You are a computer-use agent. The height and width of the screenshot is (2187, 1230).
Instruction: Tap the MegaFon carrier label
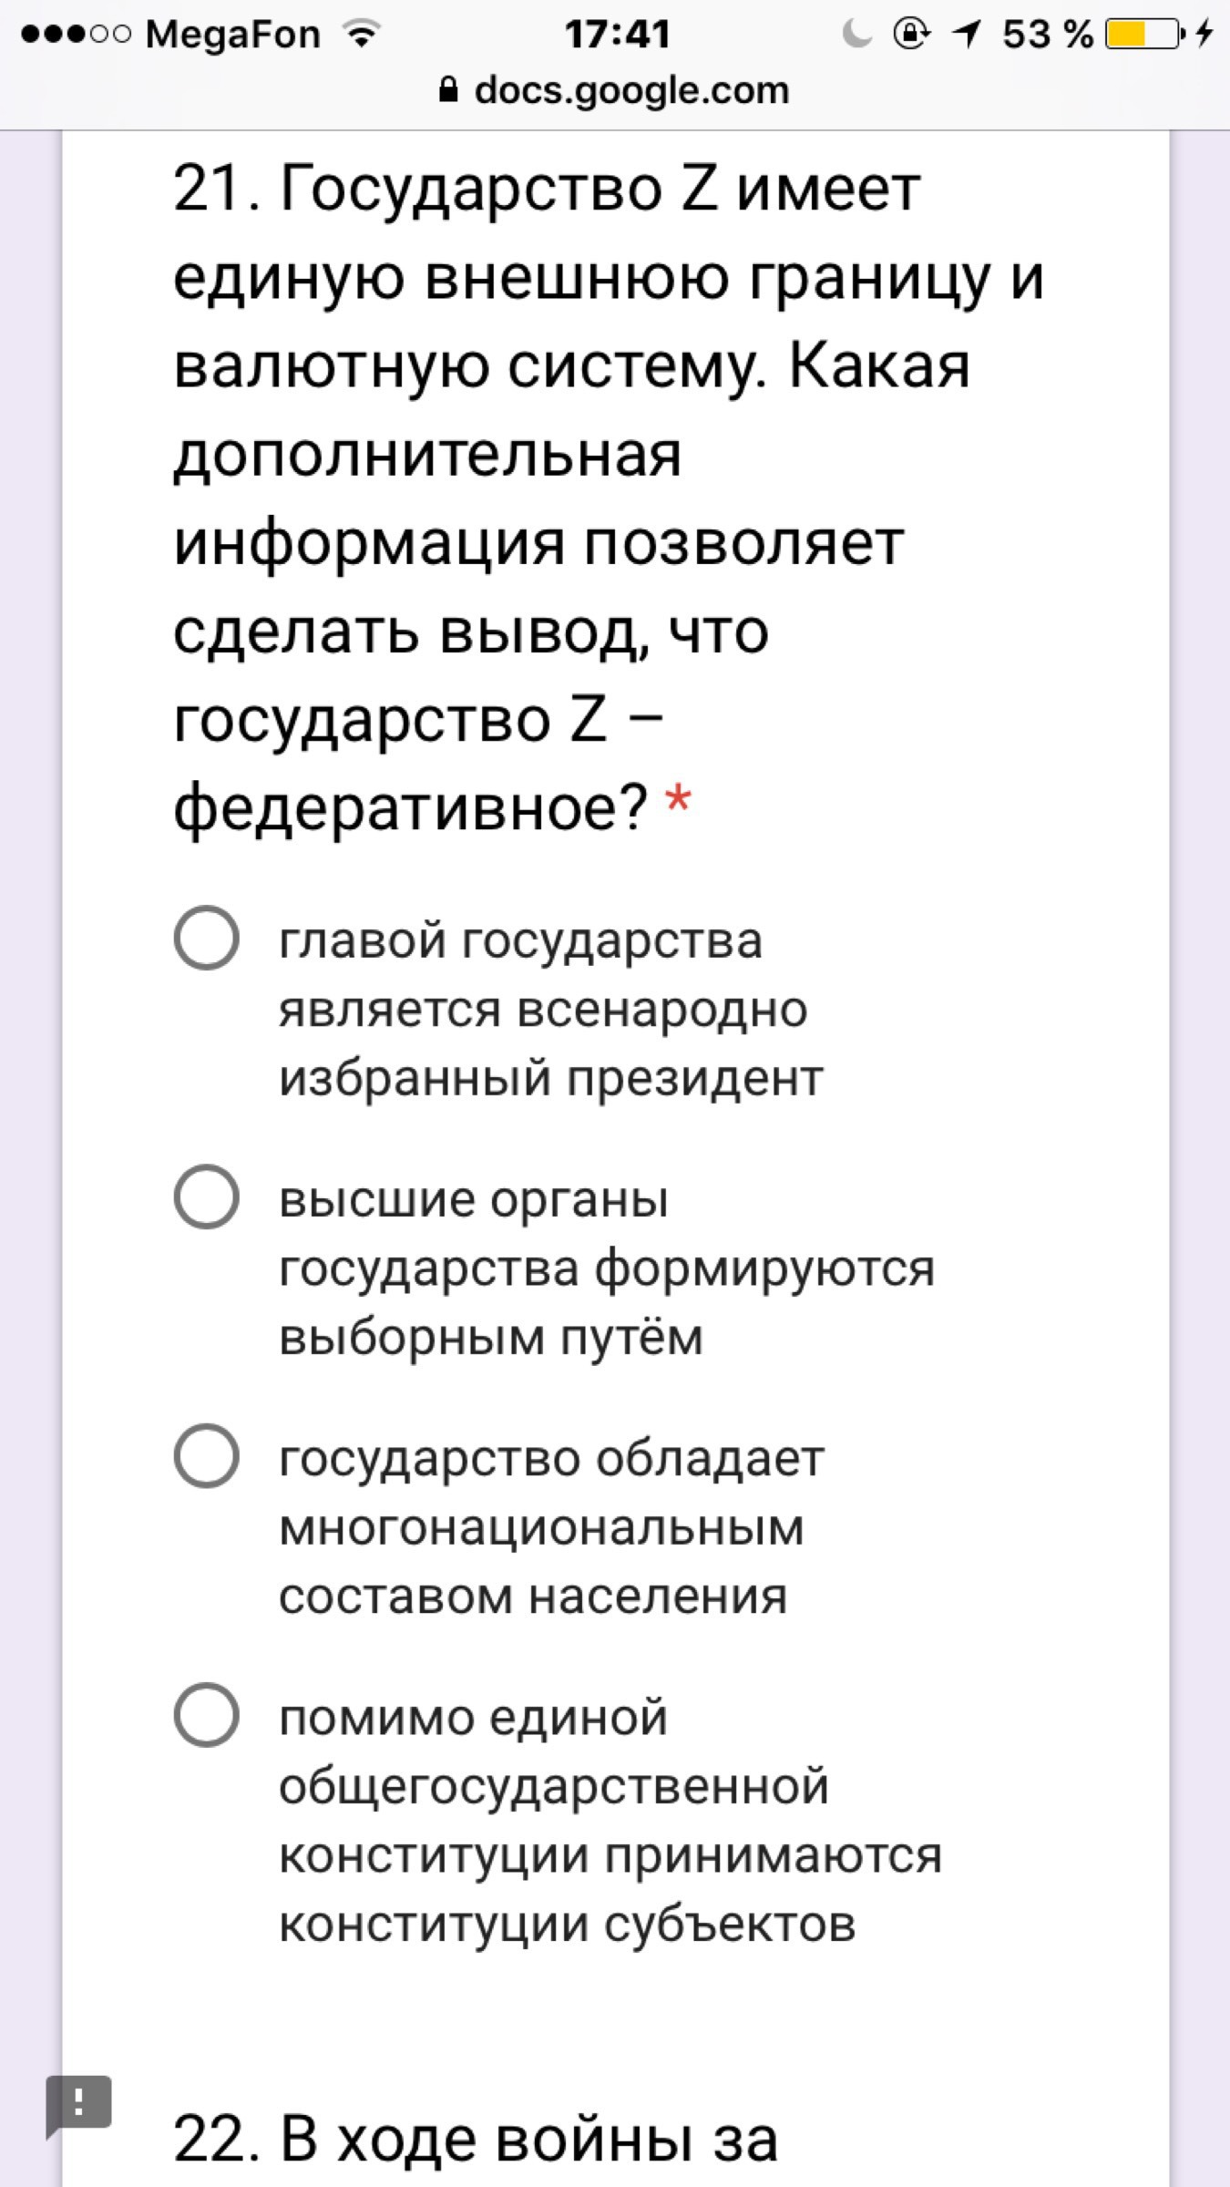point(233,35)
